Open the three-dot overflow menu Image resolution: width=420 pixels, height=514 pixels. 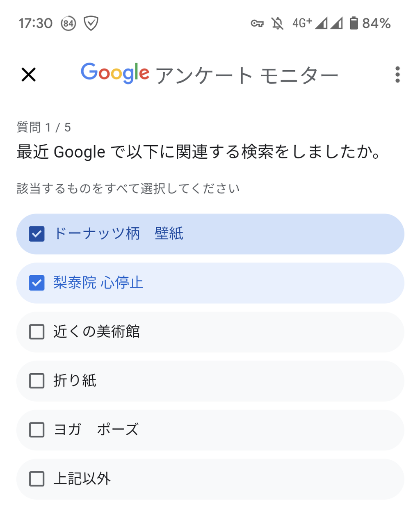(x=397, y=75)
